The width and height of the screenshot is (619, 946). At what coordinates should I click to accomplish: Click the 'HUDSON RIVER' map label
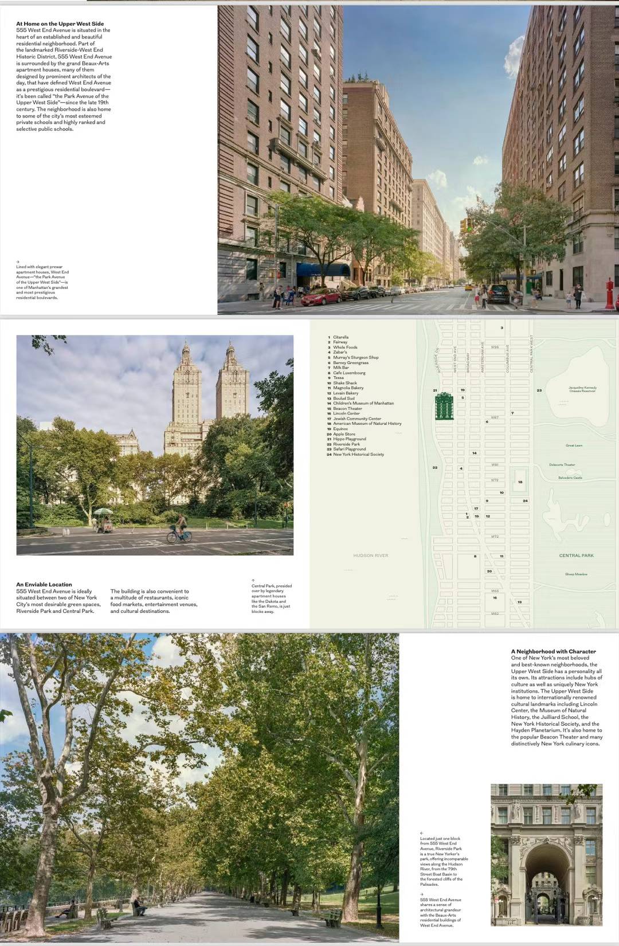[370, 556]
